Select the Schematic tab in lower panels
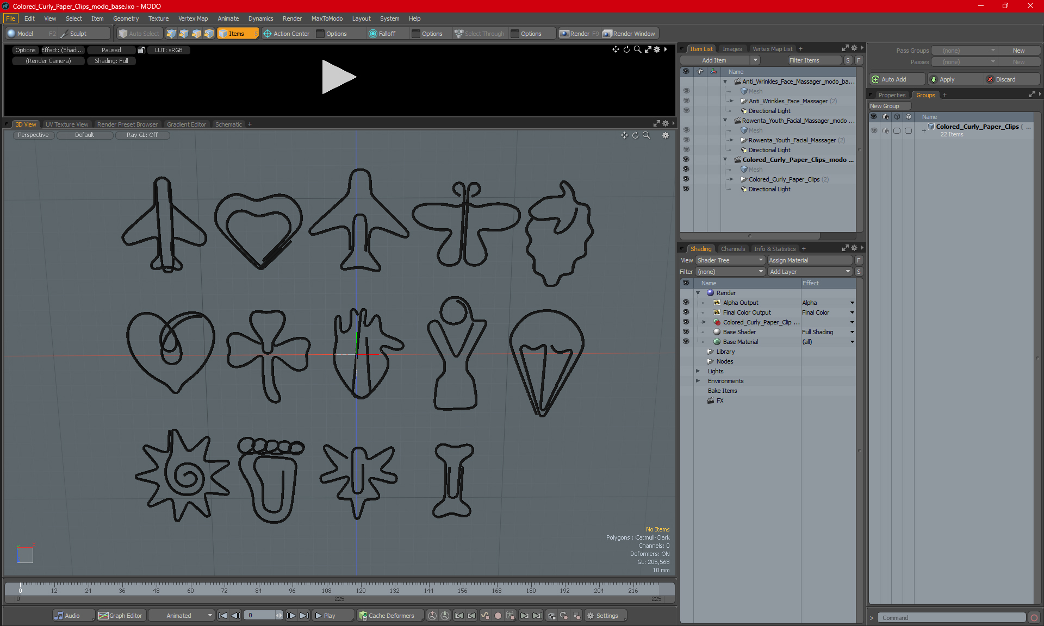Viewport: 1044px width, 626px height. tap(228, 124)
